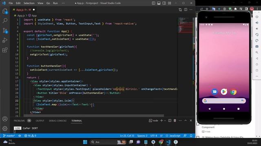Change end of line sequence LF
Image resolution: width=261 pixels, height=146 pixels.
tap(161, 136)
